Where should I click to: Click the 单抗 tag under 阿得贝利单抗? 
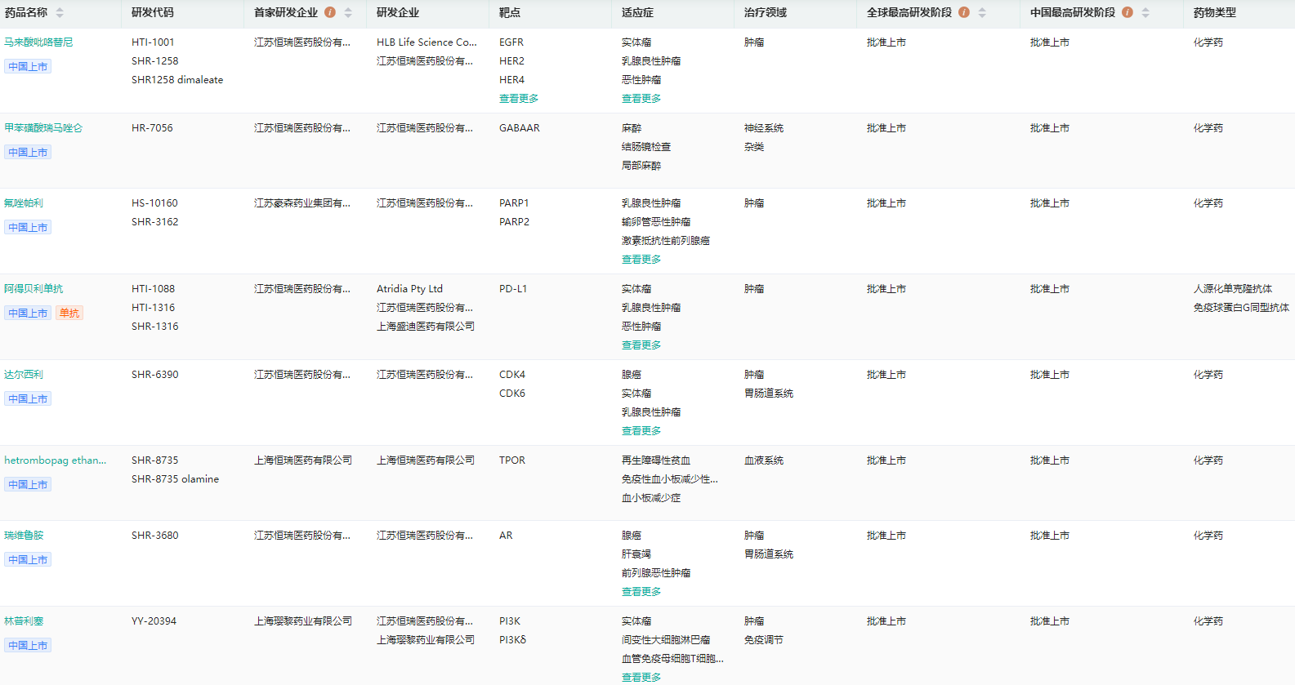point(69,314)
